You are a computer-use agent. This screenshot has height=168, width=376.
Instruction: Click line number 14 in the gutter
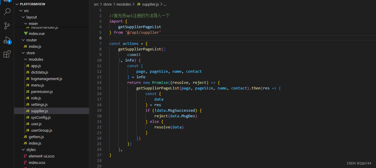click(99, 82)
